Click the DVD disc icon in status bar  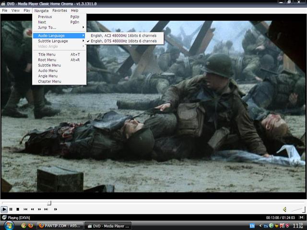tap(4, 218)
